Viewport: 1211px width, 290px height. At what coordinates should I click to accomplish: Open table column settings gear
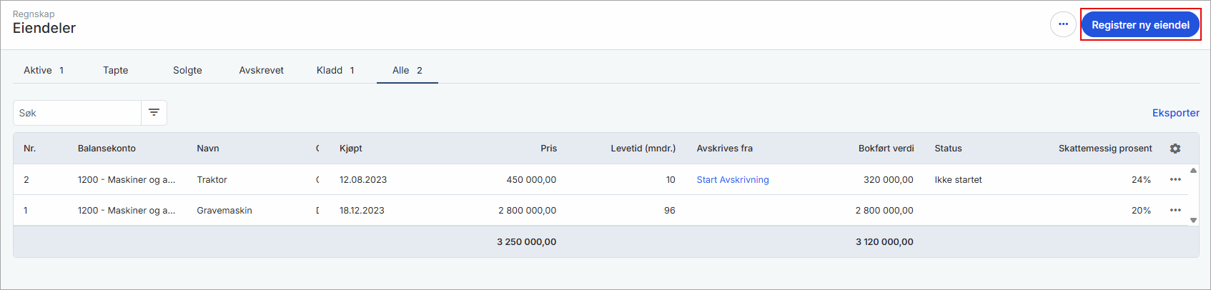tap(1175, 149)
